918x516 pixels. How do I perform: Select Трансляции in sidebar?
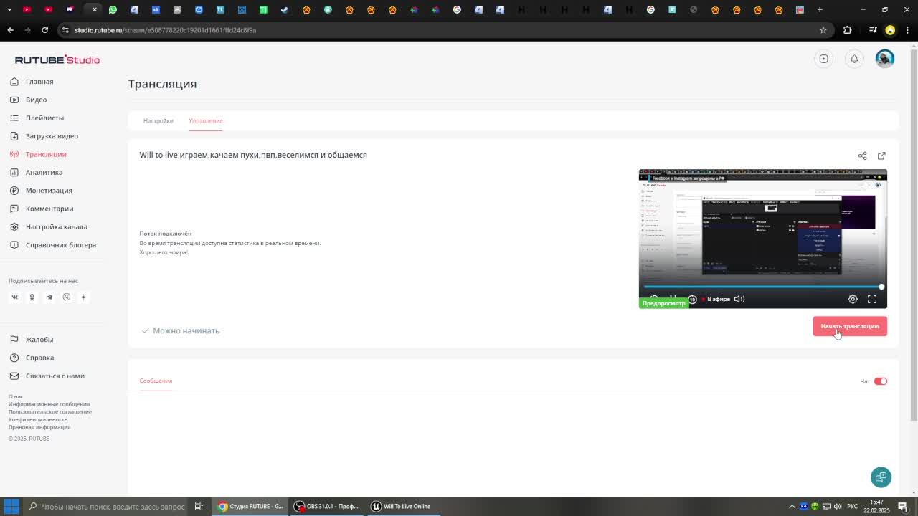click(39, 154)
